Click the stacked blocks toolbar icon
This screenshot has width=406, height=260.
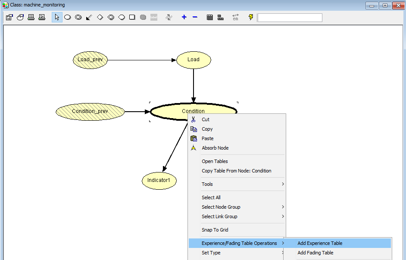[x=220, y=17]
